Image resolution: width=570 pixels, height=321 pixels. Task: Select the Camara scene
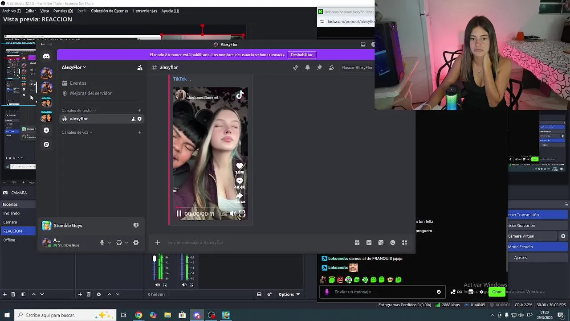(x=18, y=222)
